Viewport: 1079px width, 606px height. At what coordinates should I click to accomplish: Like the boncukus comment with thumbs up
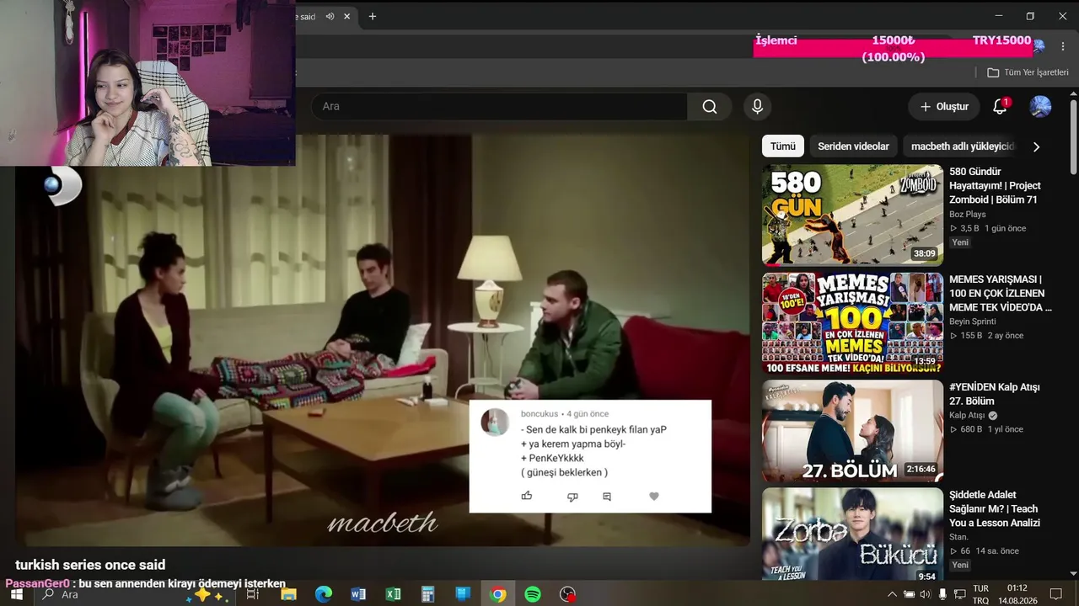[x=527, y=496]
